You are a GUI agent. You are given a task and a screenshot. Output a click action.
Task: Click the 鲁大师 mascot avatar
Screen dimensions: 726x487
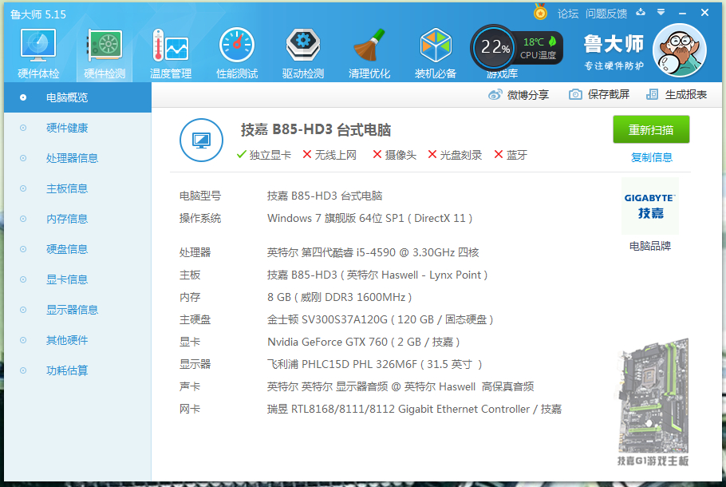pos(679,51)
